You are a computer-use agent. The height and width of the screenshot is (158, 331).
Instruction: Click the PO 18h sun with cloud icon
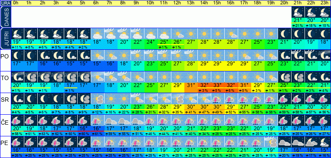pos(258,55)
